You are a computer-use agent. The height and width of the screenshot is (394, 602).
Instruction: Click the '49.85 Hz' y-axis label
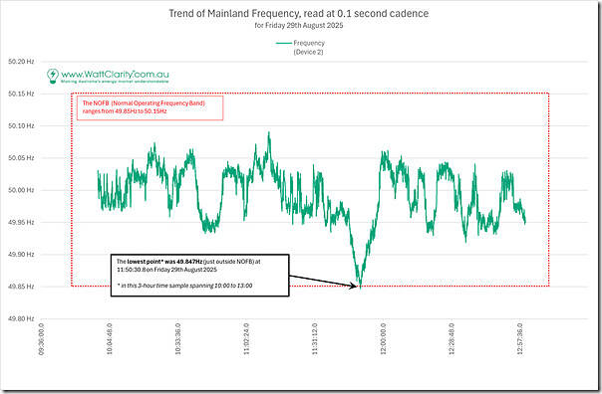21,287
